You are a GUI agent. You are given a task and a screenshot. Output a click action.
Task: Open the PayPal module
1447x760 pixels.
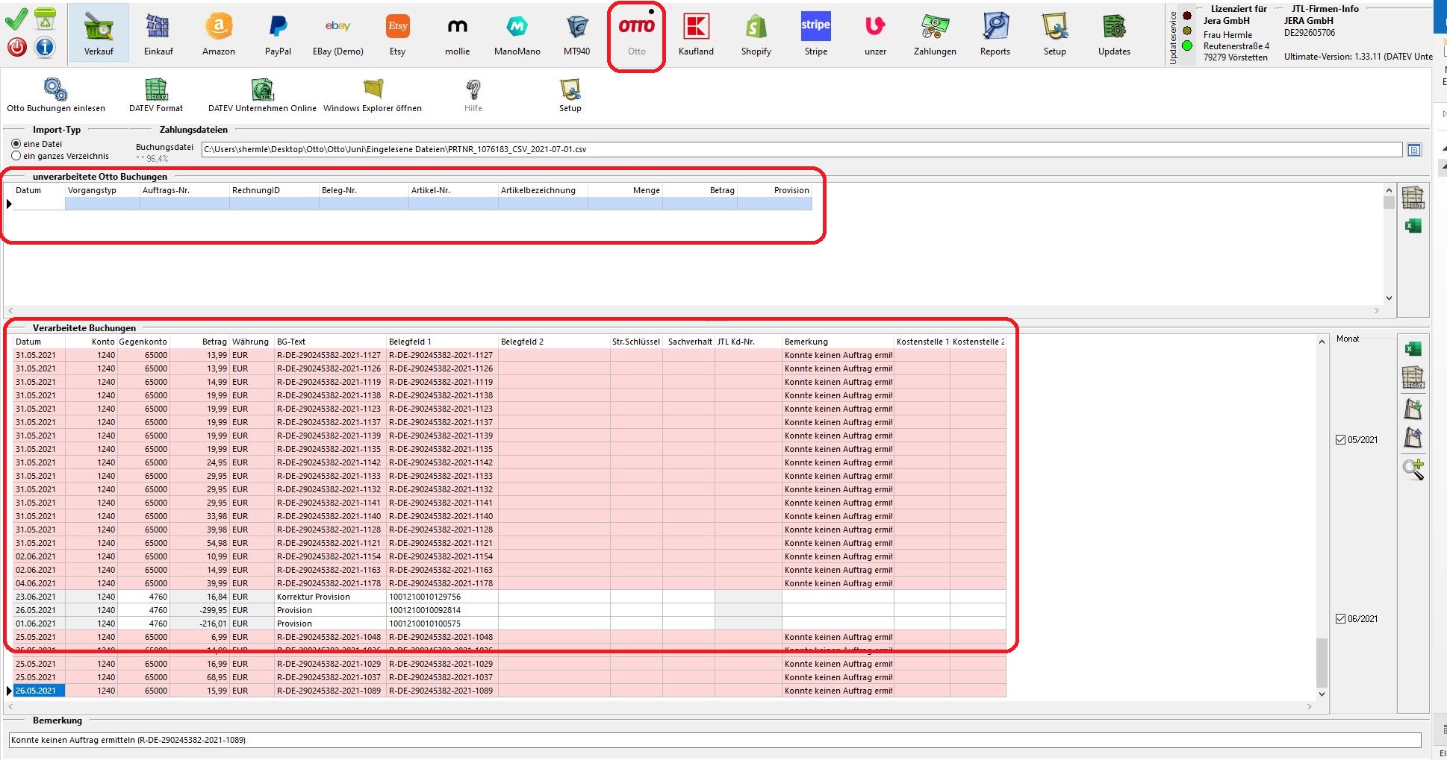pyautogui.click(x=278, y=34)
